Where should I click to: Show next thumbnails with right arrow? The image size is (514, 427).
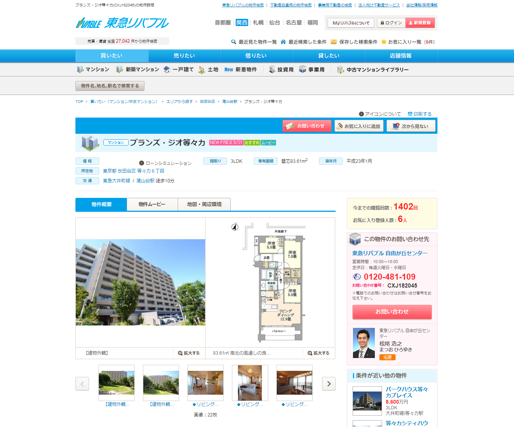pos(329,384)
